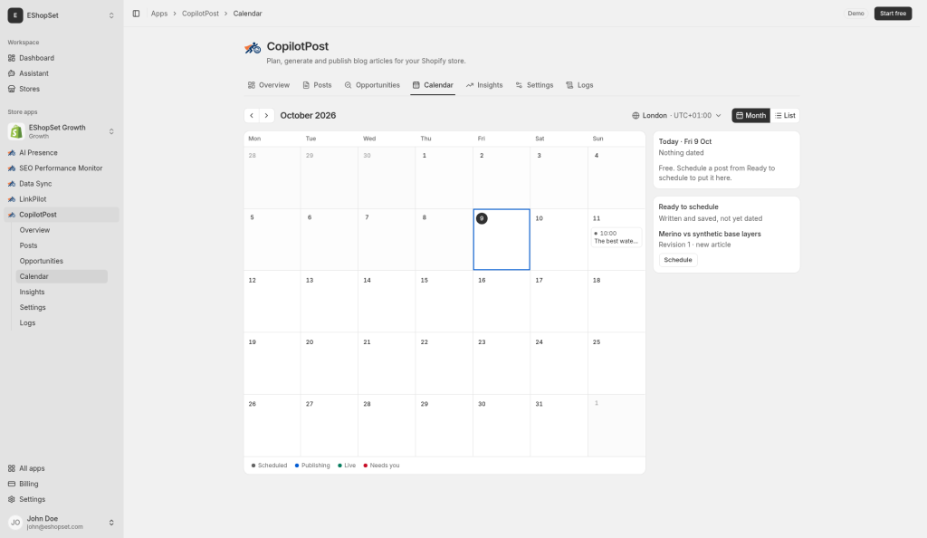Click the Apps breadcrumb link

coord(159,14)
